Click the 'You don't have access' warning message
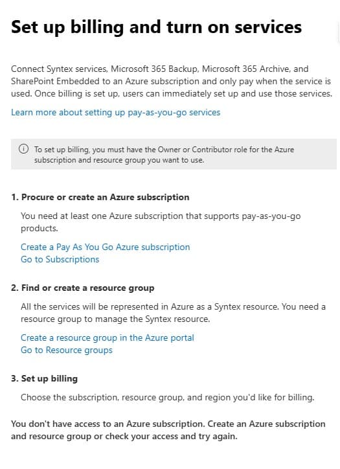 pyautogui.click(x=168, y=430)
